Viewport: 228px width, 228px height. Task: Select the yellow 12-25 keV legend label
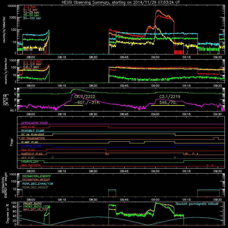31,13
